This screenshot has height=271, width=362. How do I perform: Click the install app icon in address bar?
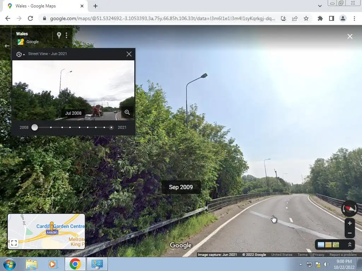[283, 18]
